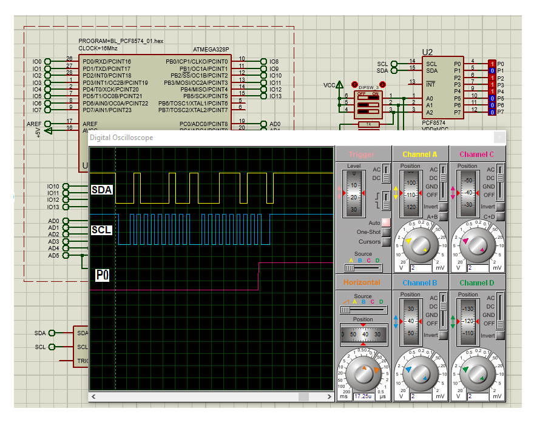Click the DIP switch bottom switch
The image size is (534, 440).
(368, 112)
